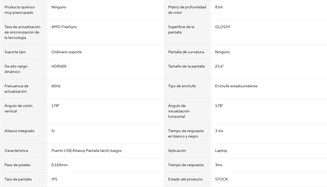This screenshot has width=327, height=187.
Task: Click the "Altavoz integrado" label cell
Action: pos(19,131)
